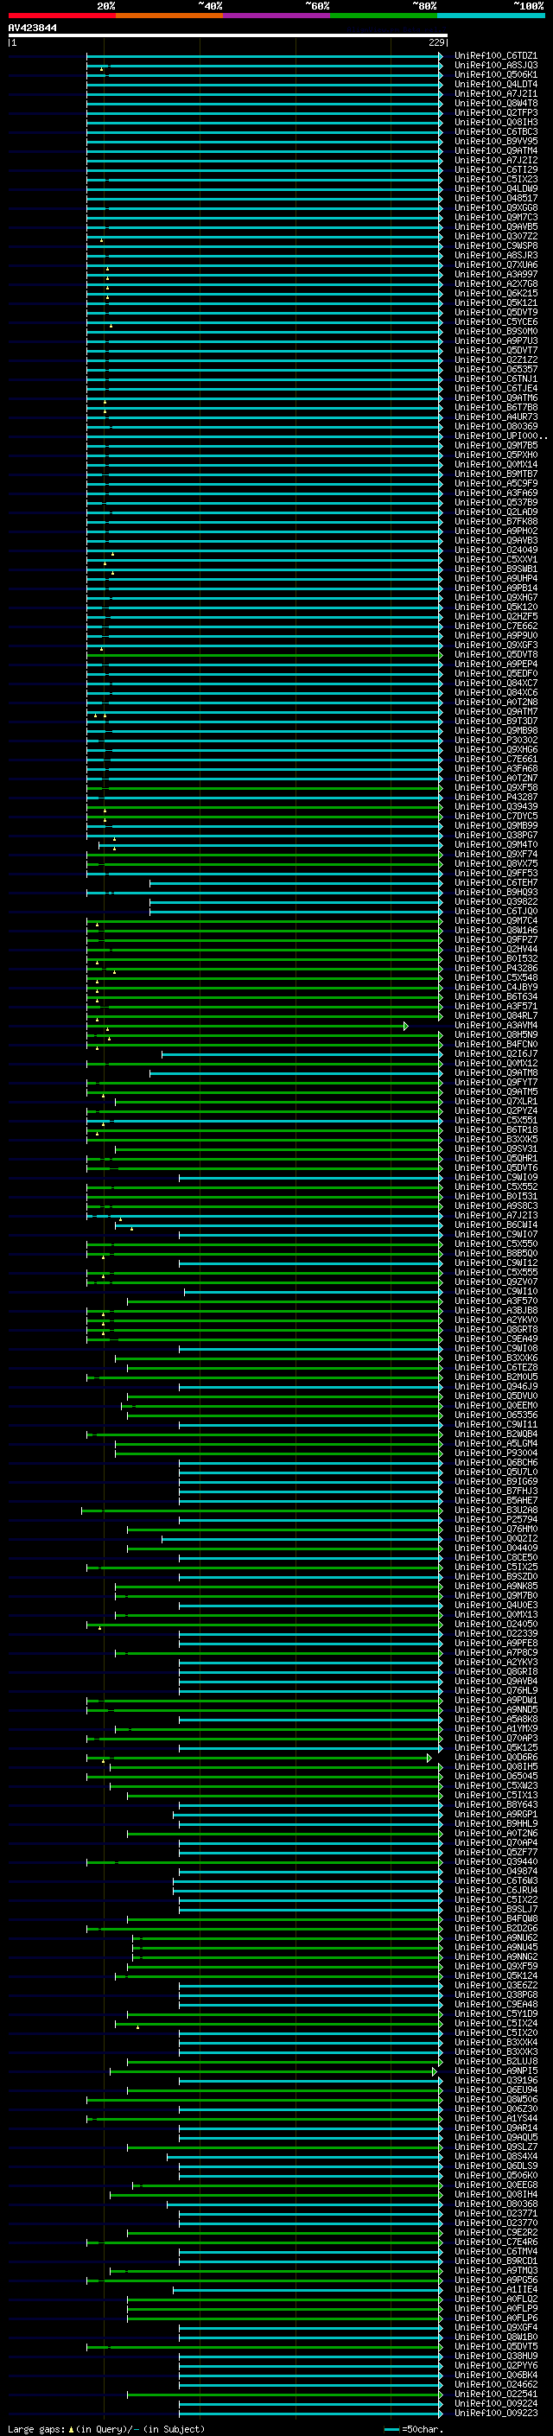Select the UniRef100_B9HQ93 label
The height and width of the screenshot is (2436, 553).
(x=495, y=892)
